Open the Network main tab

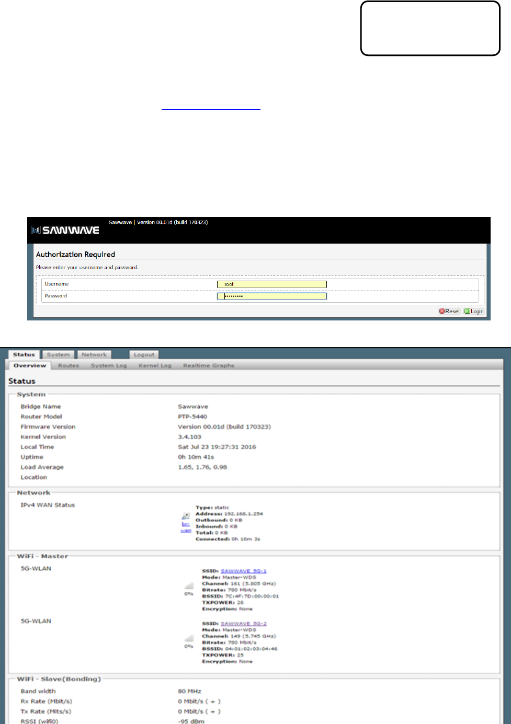[94, 354]
